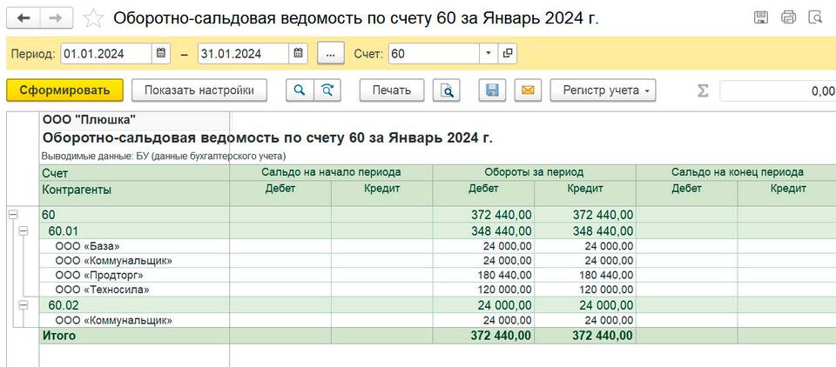This screenshot has height=367, width=836.
Task: Select the ООО «Продторг» row
Action: [99, 276]
